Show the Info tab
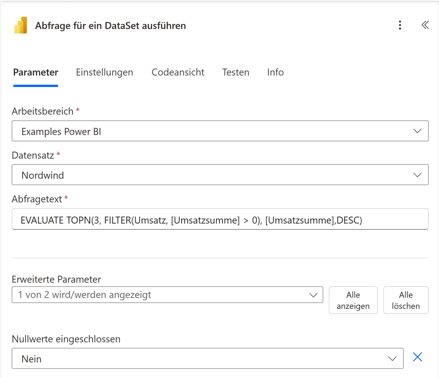 click(275, 72)
